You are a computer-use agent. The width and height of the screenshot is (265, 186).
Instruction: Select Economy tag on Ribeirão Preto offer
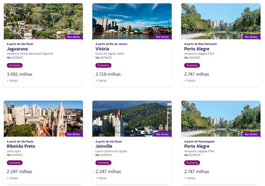(15, 163)
